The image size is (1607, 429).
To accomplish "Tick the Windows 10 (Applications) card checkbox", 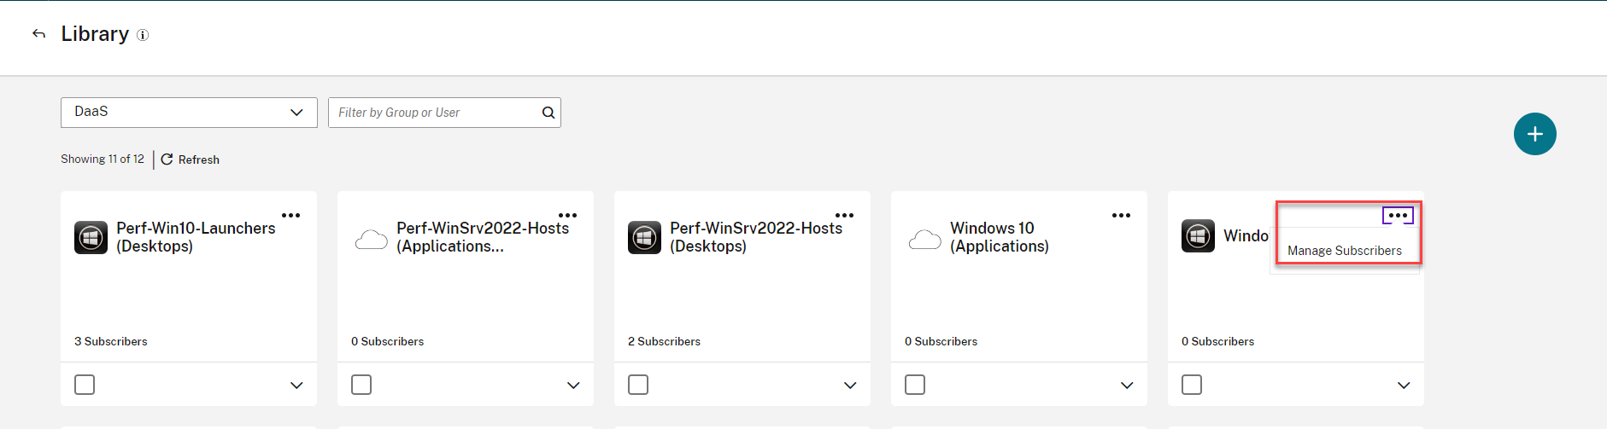I will [915, 385].
